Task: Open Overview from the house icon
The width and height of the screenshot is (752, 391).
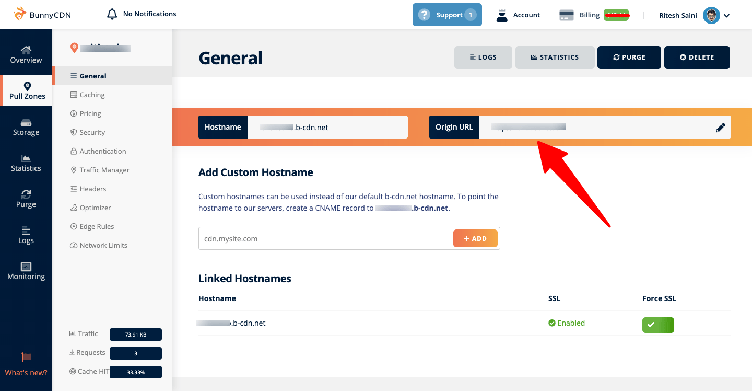Action: [x=26, y=50]
